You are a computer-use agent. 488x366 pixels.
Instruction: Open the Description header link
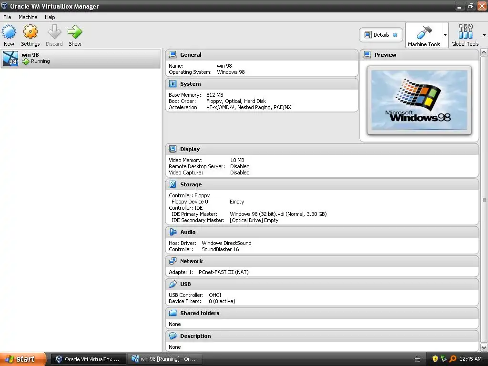[x=195, y=336]
